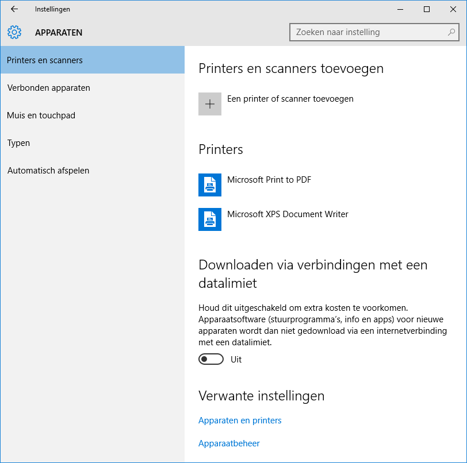This screenshot has width=467, height=463.
Task: Minimize the Instellingen window
Action: coord(400,9)
